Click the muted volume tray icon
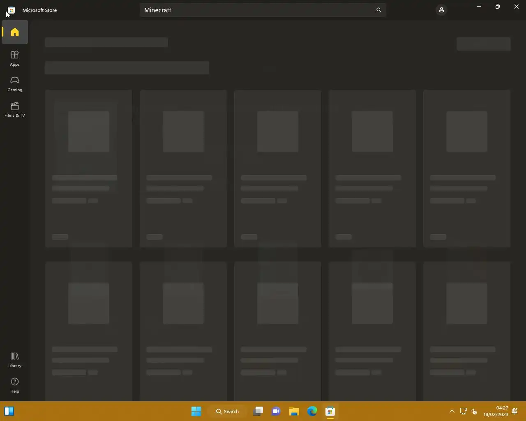The image size is (526, 421). click(474, 411)
